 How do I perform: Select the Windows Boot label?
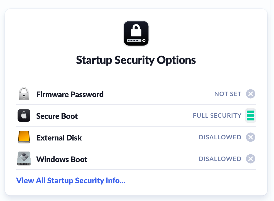[62, 159]
